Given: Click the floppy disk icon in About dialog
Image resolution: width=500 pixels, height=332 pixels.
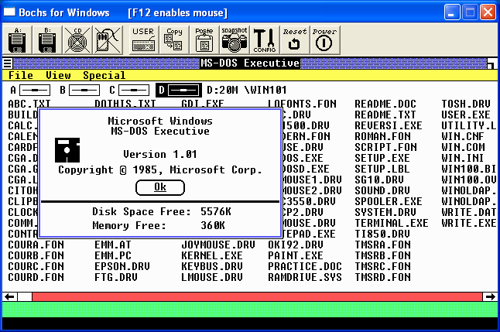Looking at the screenshot, I should (67, 150).
